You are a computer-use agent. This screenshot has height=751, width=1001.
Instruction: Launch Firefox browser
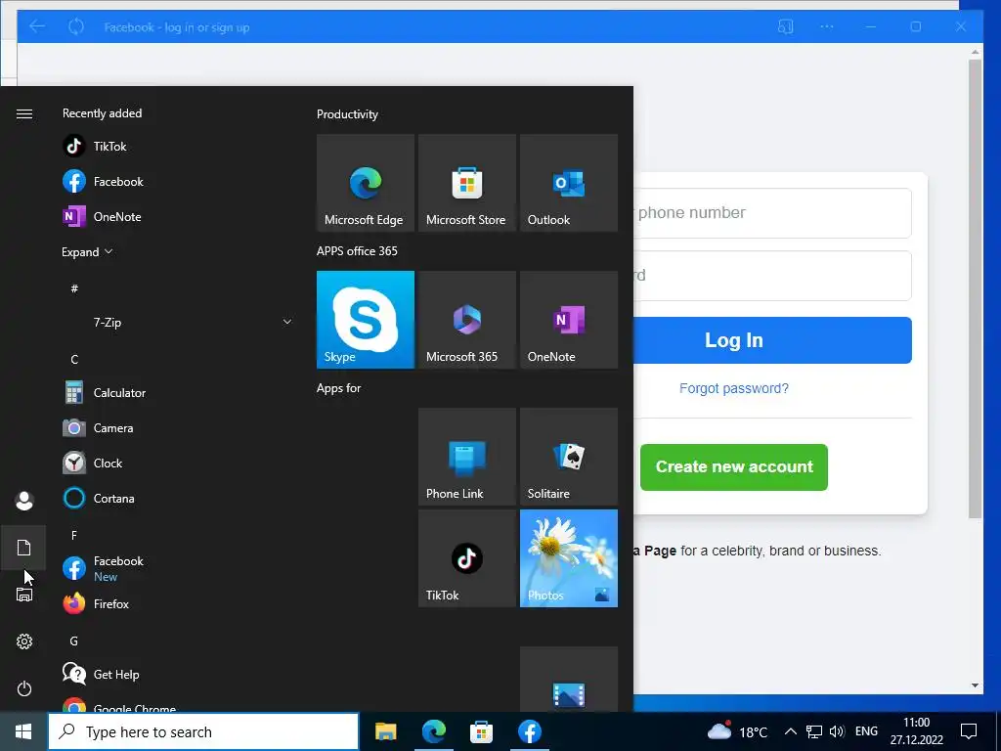pyautogui.click(x=177, y=603)
